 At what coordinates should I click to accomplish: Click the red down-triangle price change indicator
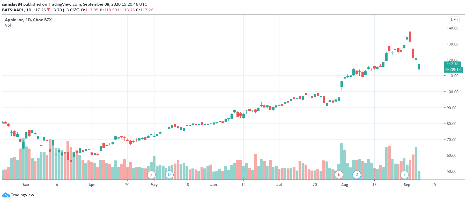[x=48, y=10]
